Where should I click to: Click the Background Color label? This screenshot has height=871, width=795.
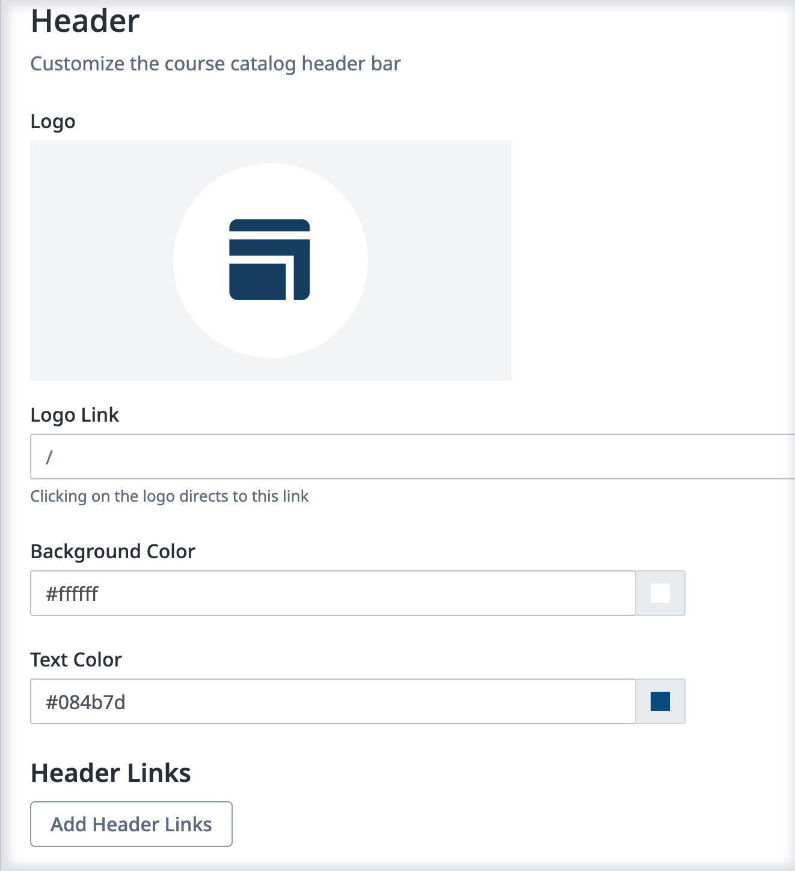(x=112, y=552)
